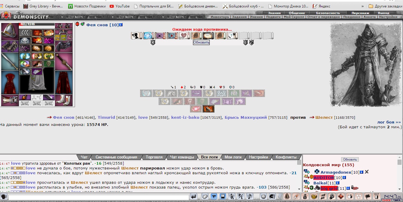403x202 pixels.
Task: Switch to the Чат tab
Action: (x=84, y=157)
